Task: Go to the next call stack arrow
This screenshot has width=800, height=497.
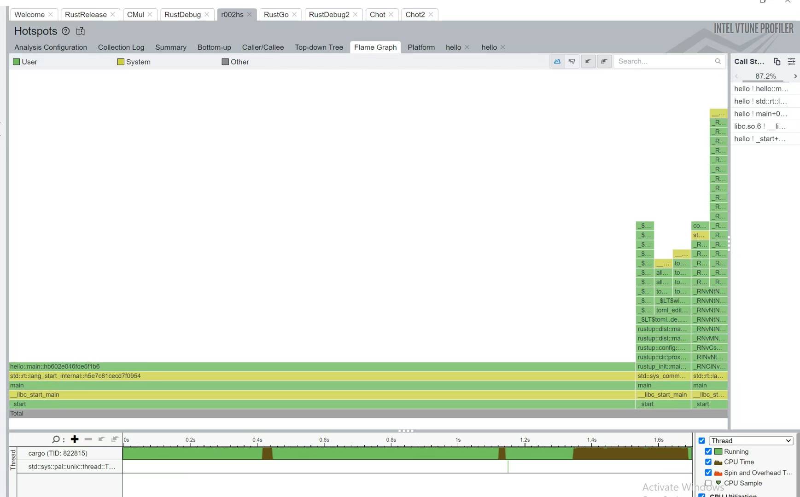Action: point(795,76)
